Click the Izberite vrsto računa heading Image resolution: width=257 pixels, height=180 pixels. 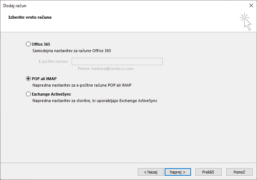[30, 17]
